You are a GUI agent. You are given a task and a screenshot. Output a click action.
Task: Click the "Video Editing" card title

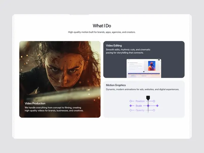[x=114, y=46]
